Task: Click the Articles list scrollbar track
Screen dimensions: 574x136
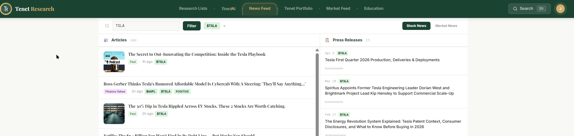Action: (x=317, y=95)
